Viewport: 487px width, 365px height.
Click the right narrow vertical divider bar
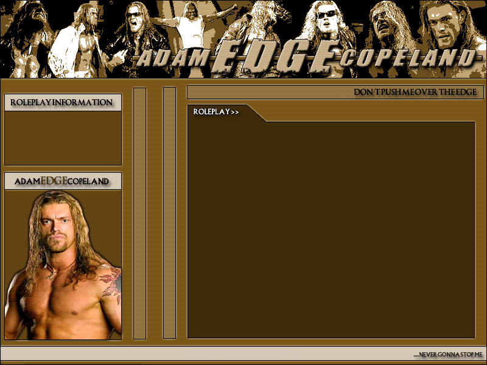170,213
